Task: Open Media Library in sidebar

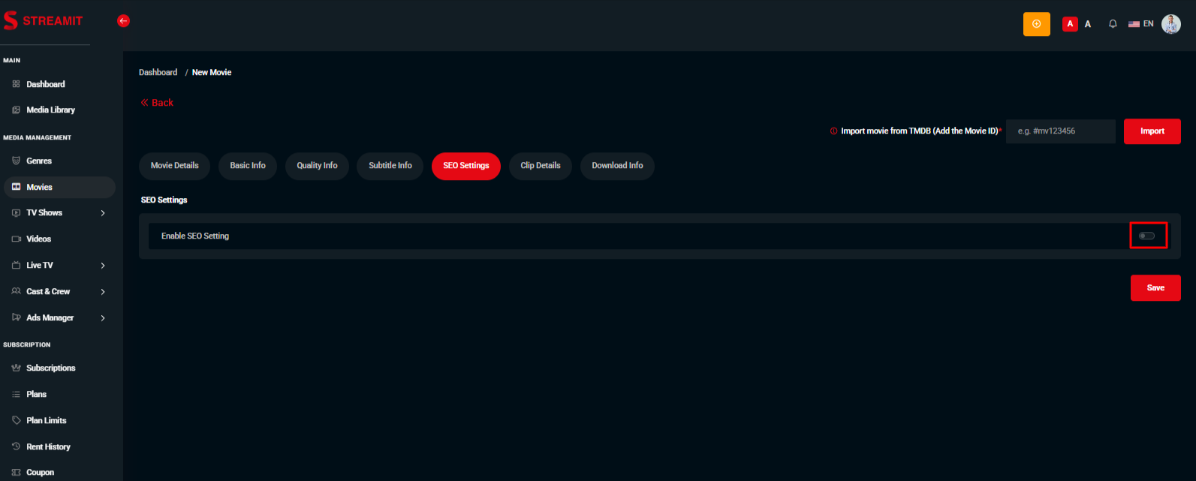Action: click(x=50, y=110)
